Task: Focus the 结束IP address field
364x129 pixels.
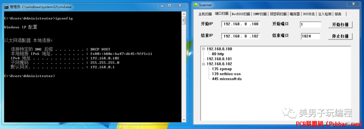Action: 240,36
